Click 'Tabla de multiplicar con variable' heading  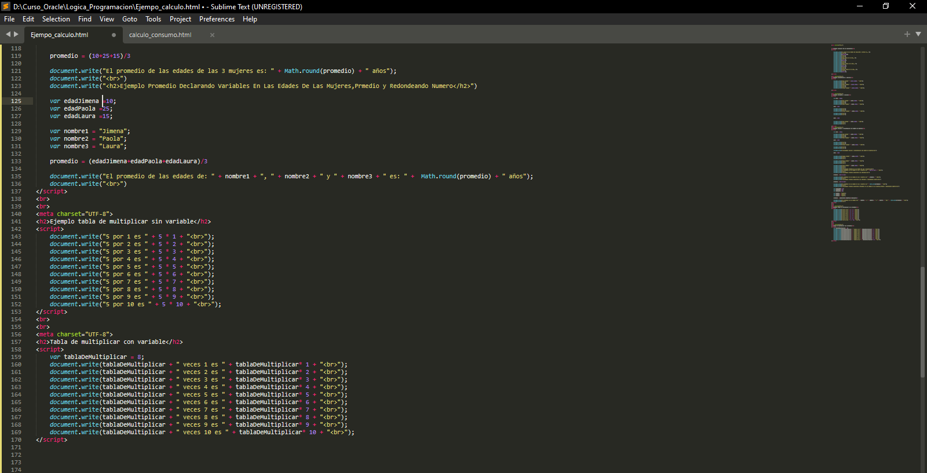click(x=110, y=342)
